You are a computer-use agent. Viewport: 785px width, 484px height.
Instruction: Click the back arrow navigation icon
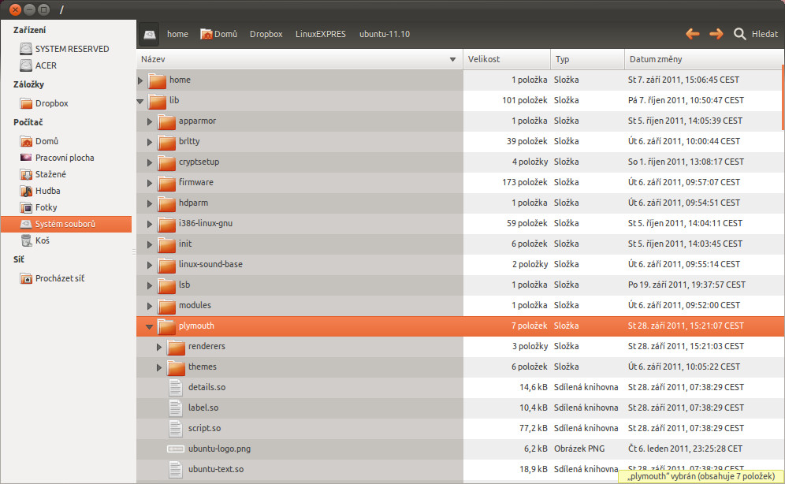click(693, 34)
